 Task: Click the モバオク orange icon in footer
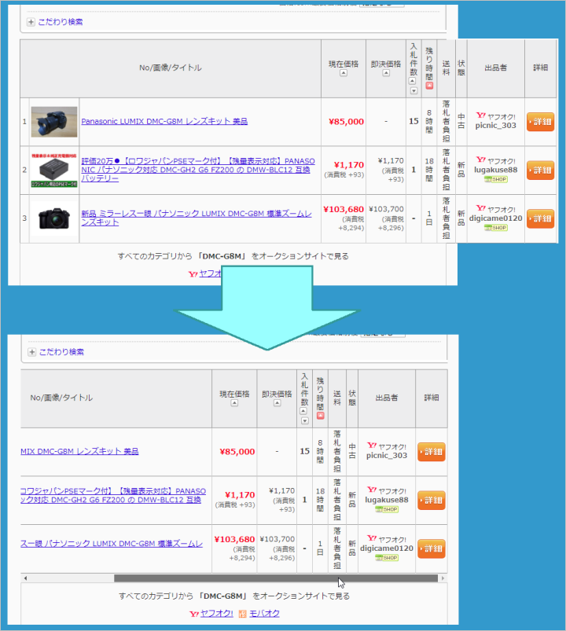coord(243,614)
